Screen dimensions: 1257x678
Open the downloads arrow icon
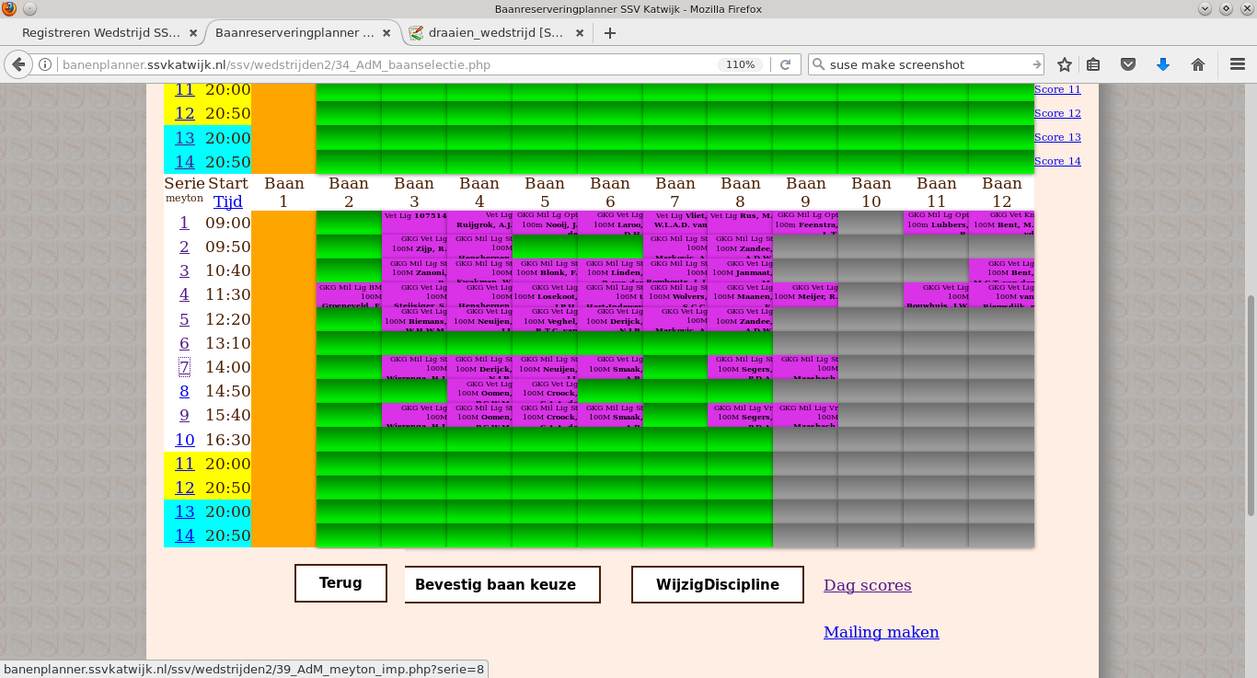(x=1163, y=64)
